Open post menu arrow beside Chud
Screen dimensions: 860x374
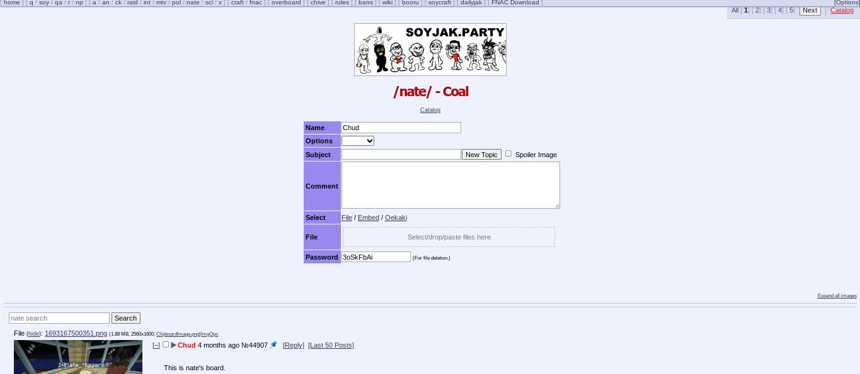coord(174,345)
